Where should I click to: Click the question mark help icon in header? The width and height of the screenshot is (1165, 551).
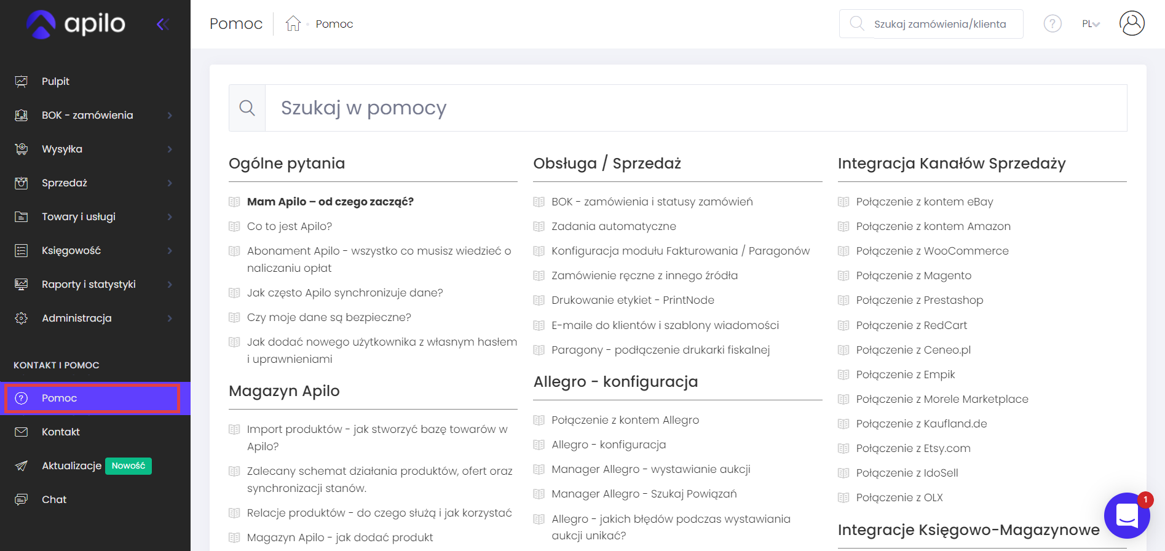click(x=1052, y=24)
